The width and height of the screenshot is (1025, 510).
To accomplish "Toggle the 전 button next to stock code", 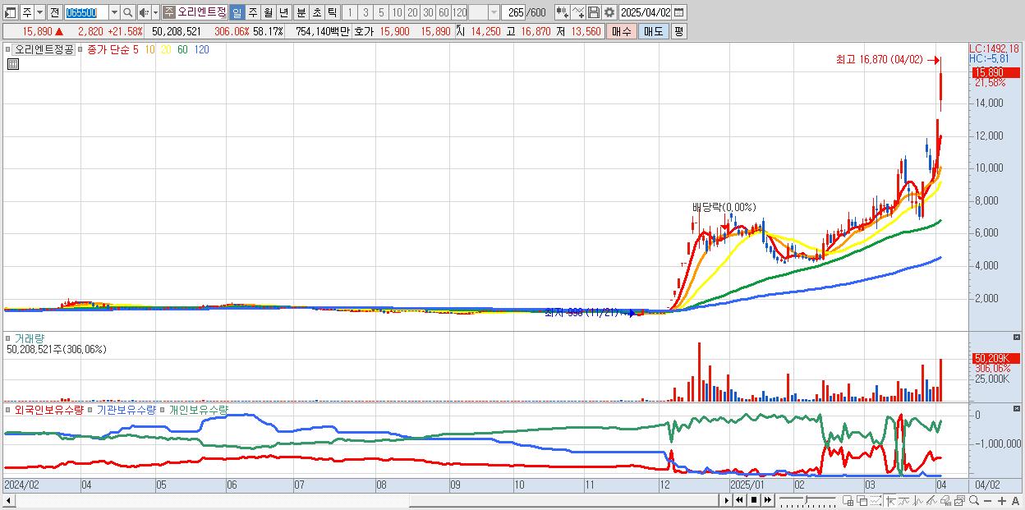I will point(54,12).
